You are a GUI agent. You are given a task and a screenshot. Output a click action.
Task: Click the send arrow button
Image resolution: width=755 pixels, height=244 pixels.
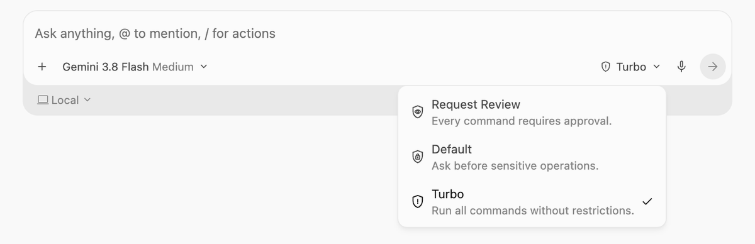pyautogui.click(x=713, y=67)
